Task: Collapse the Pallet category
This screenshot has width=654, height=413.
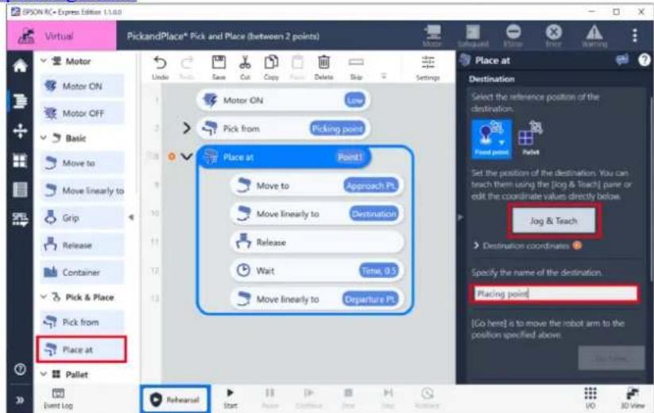Action: pos(44,374)
